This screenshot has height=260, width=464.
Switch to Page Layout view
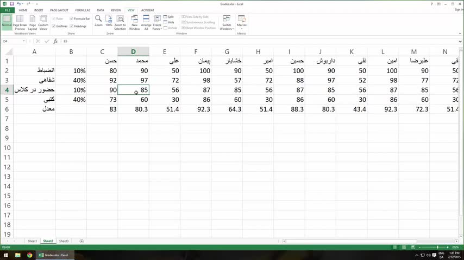coord(33,22)
